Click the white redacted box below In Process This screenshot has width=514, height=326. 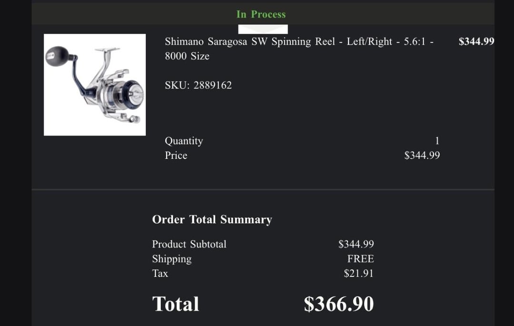pyautogui.click(x=263, y=29)
